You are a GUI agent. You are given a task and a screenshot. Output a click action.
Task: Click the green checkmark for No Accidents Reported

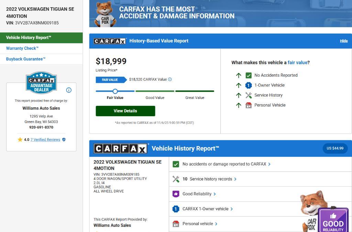249,75
